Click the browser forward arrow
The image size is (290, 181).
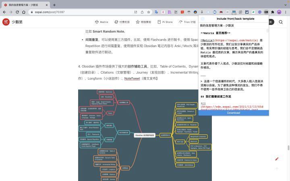(x=11, y=12)
